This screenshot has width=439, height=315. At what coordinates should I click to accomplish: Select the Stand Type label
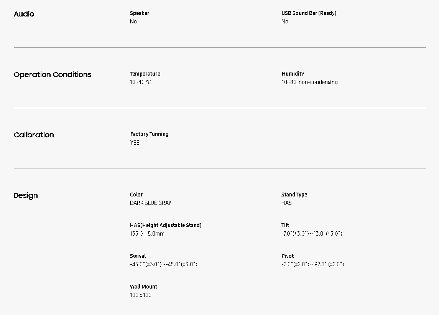click(x=294, y=195)
